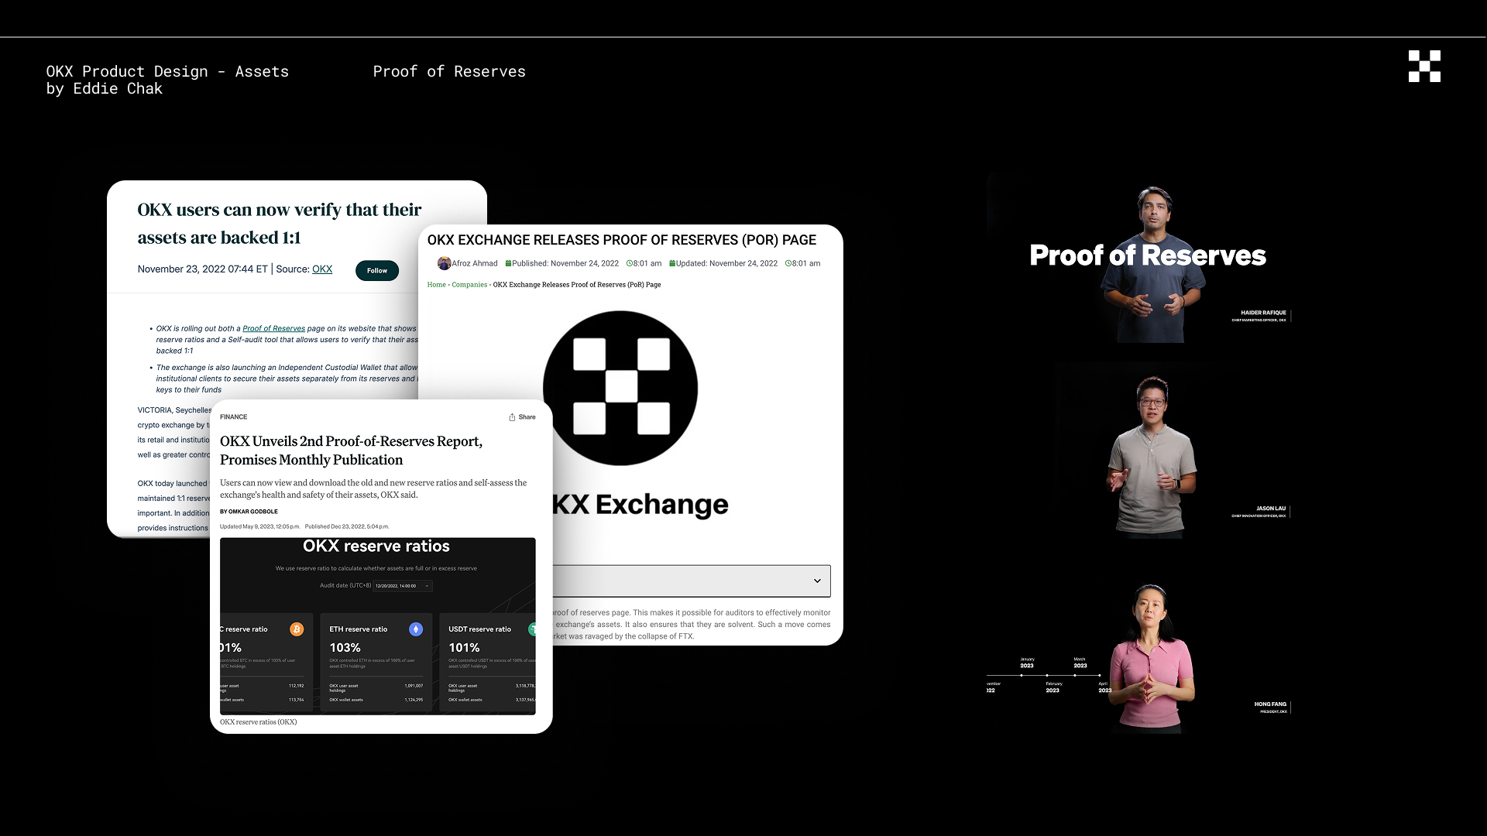Click the OKX logo in top-right corner

pyautogui.click(x=1424, y=66)
